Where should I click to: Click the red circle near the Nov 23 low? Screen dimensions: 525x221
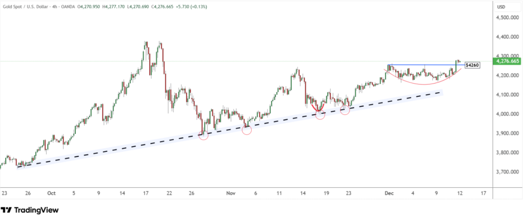coord(345,110)
